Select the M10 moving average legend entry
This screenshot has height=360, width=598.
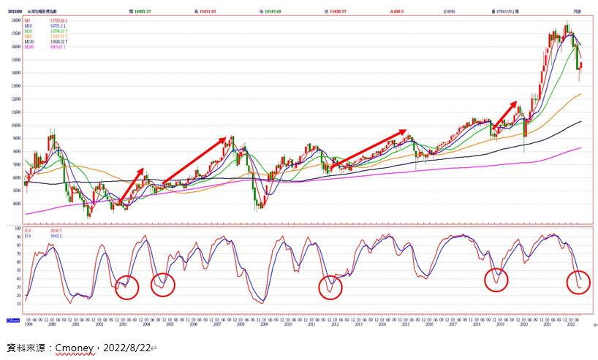(30, 26)
